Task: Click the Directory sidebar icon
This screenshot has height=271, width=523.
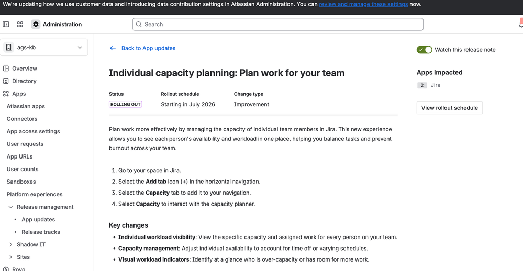Action: click(6, 81)
